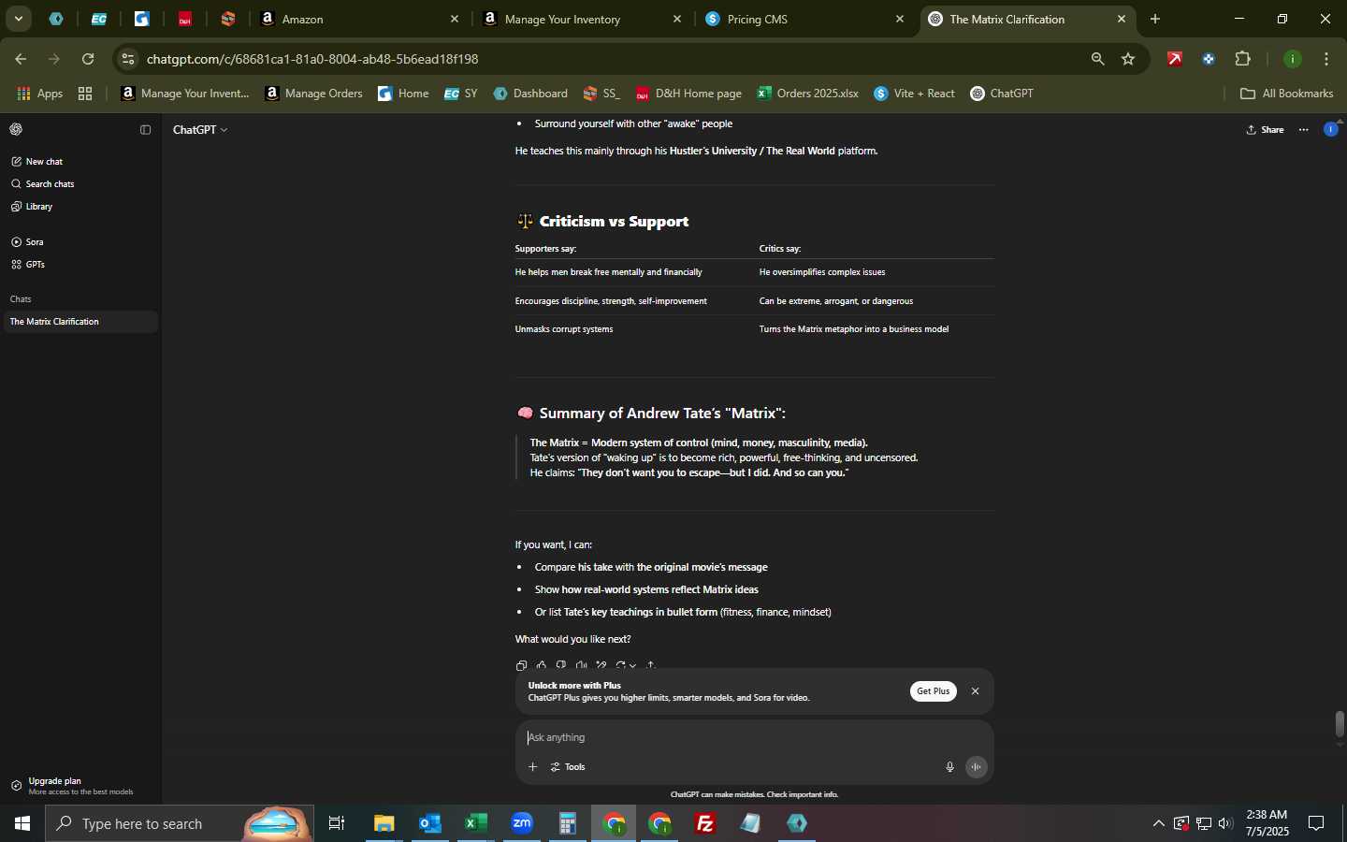Click the Get Plus button

(x=934, y=691)
